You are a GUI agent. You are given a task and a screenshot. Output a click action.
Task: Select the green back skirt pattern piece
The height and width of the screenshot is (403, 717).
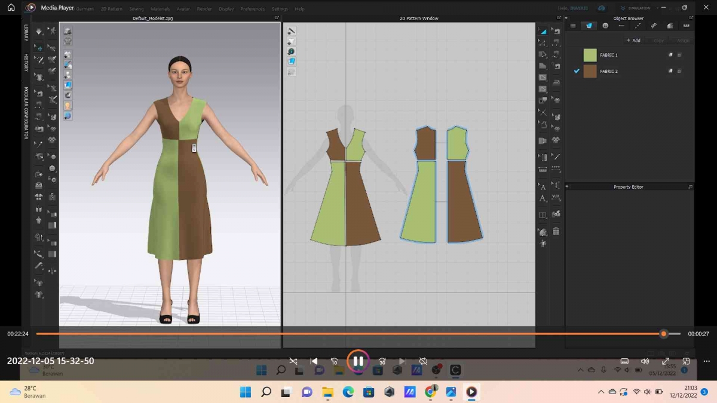pos(418,202)
